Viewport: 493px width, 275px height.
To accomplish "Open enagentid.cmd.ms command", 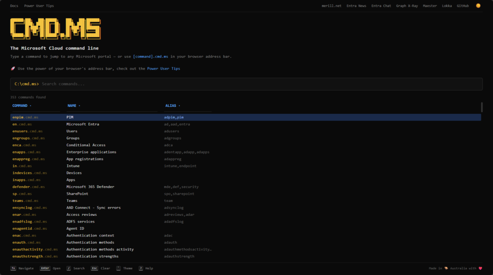I will [29, 228].
